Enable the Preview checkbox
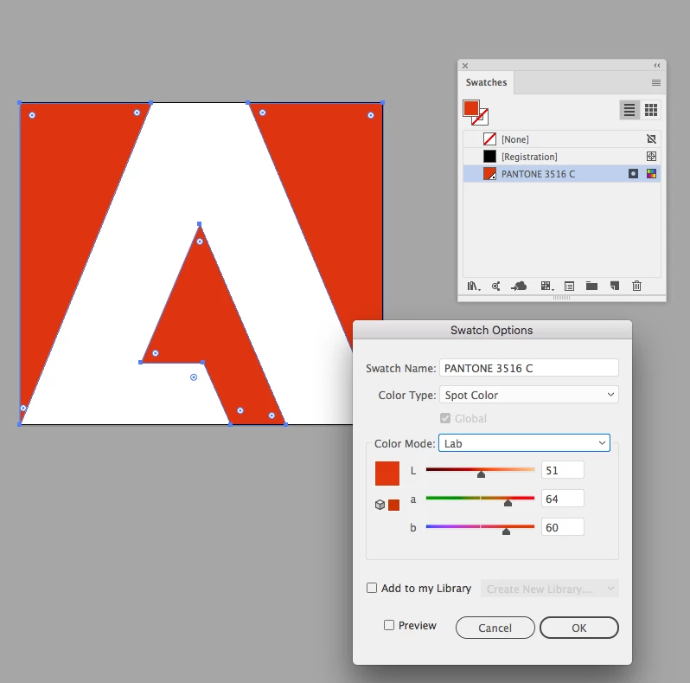 coord(389,625)
